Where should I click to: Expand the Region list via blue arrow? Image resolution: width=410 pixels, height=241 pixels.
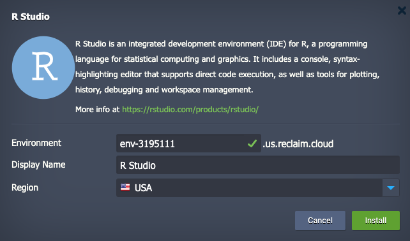point(391,187)
